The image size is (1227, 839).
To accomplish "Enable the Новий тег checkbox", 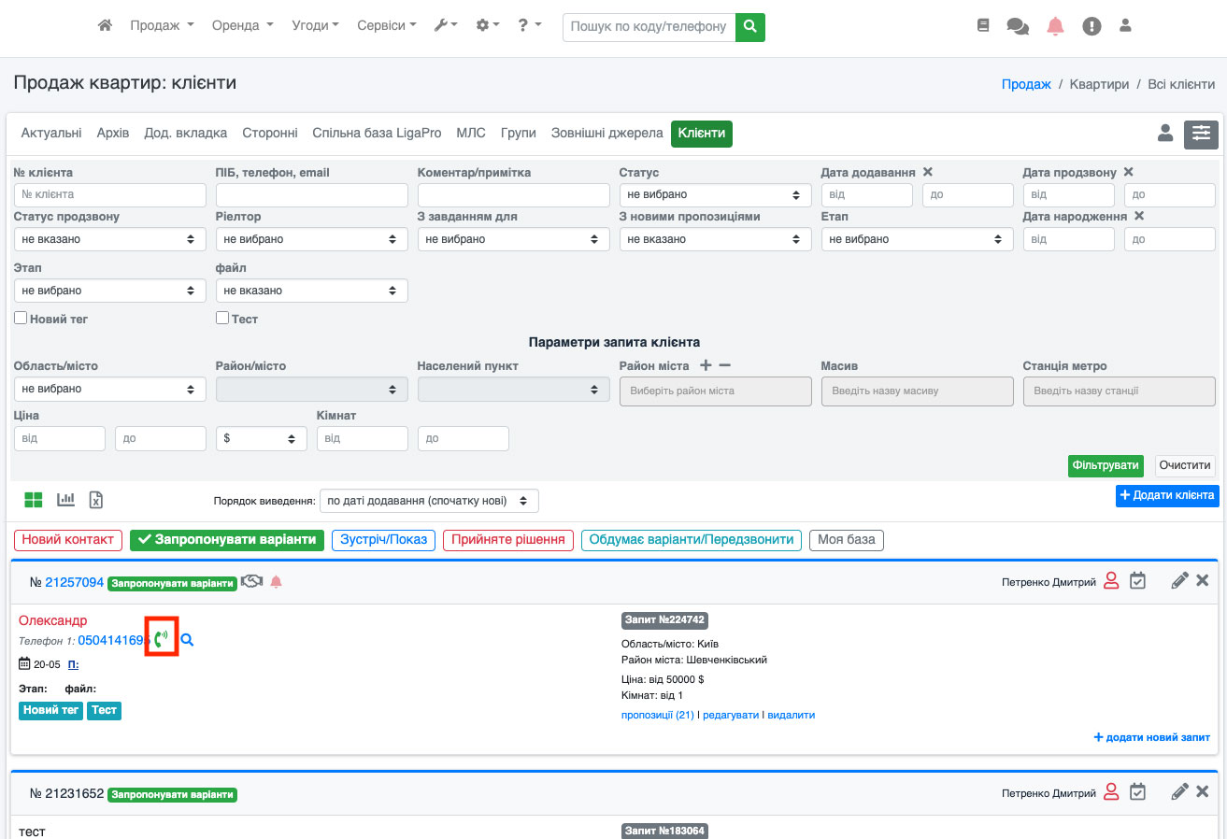I will pos(21,319).
